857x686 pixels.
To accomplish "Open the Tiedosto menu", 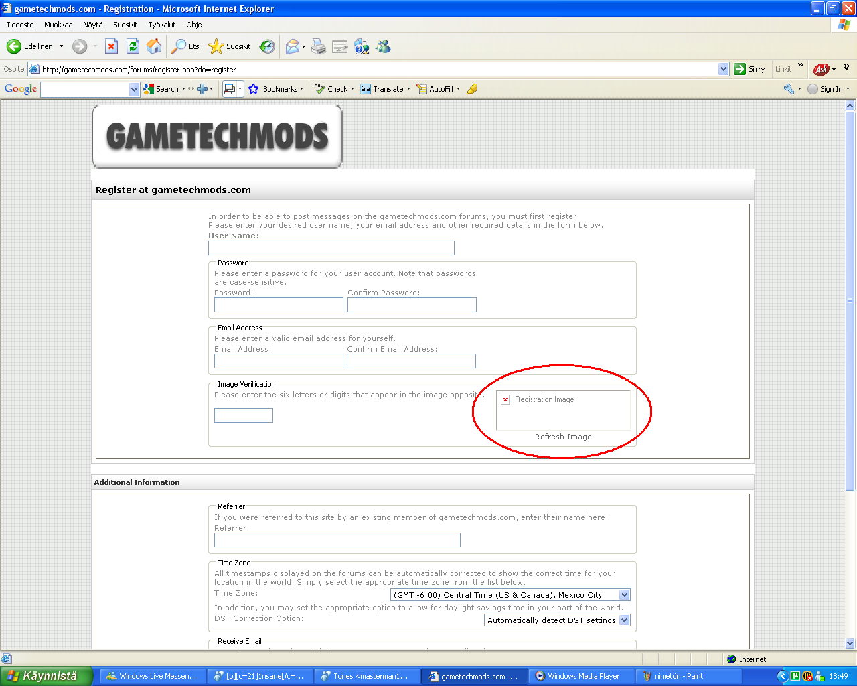I will (20, 25).
